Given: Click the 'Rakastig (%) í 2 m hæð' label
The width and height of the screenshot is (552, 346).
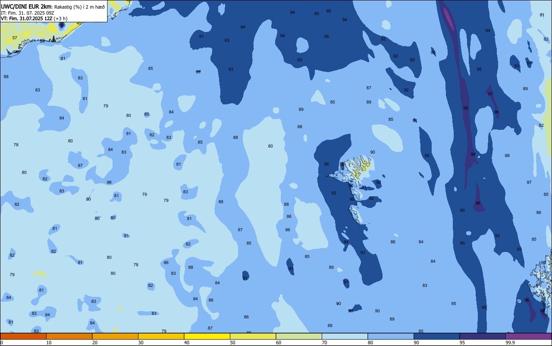Looking at the screenshot, I should (x=79, y=7).
